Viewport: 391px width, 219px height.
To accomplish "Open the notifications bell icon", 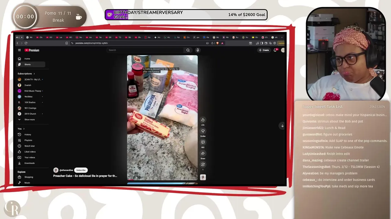I will pyautogui.click(x=275, y=50).
